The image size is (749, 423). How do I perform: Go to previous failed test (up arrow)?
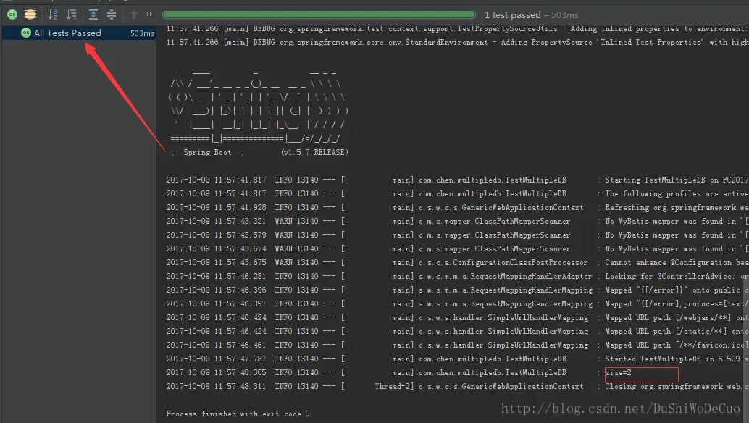pyautogui.click(x=134, y=14)
